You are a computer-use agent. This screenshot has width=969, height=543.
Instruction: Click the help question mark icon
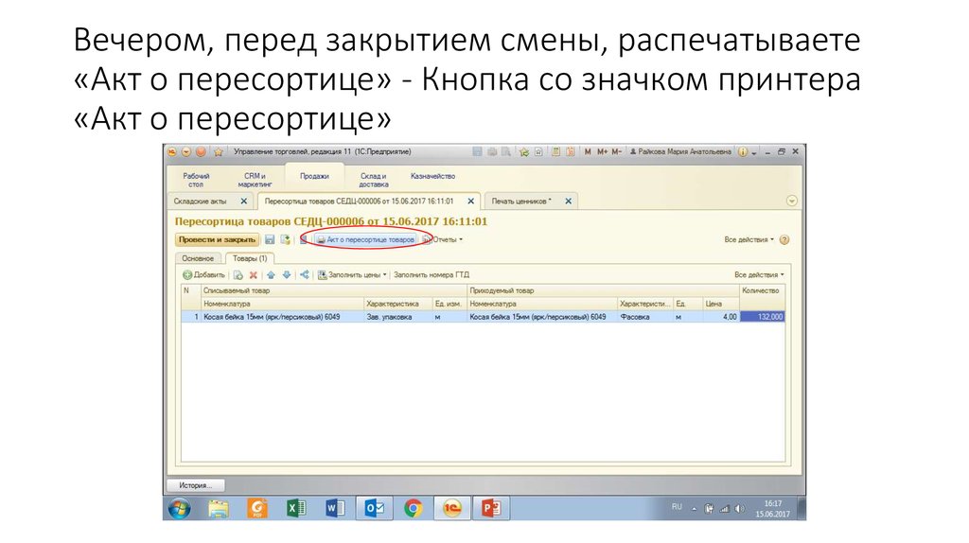784,240
